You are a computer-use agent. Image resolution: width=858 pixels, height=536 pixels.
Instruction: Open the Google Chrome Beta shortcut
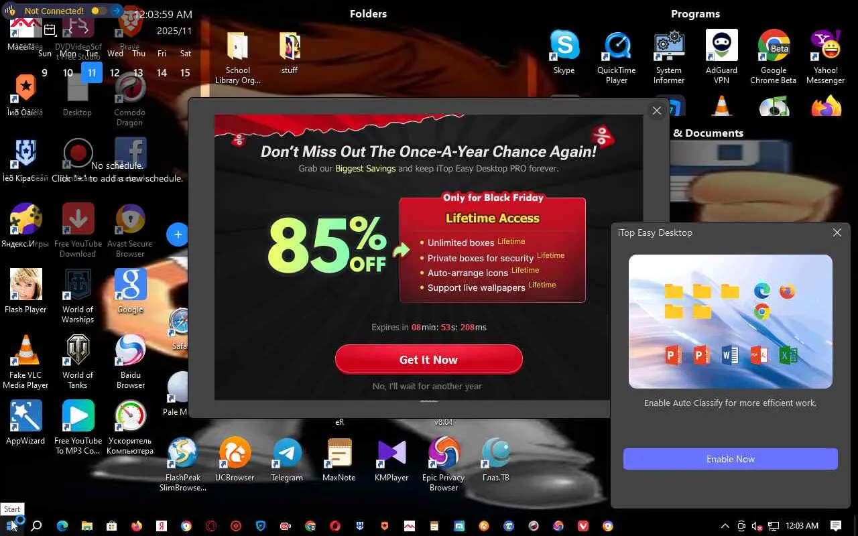click(x=774, y=57)
